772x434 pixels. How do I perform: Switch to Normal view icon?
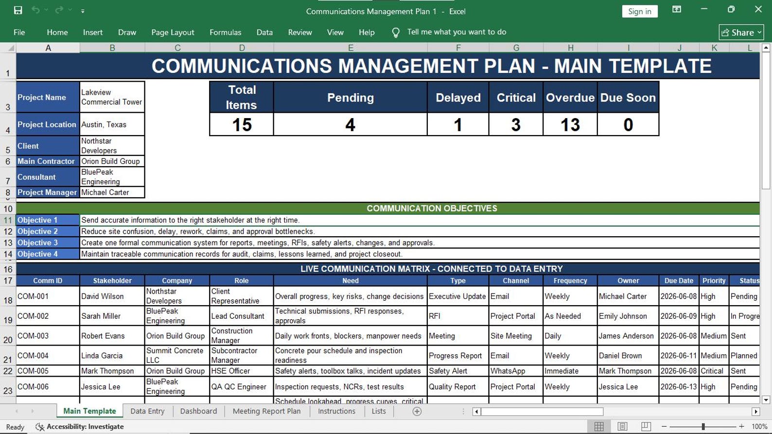(x=599, y=426)
